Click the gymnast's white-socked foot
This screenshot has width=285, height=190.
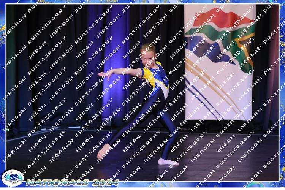coord(167,162)
